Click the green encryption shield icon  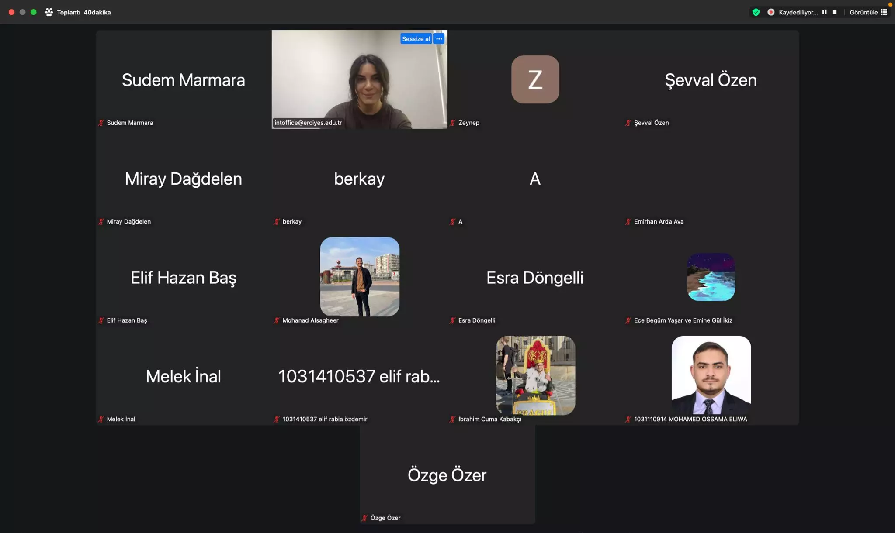click(756, 12)
